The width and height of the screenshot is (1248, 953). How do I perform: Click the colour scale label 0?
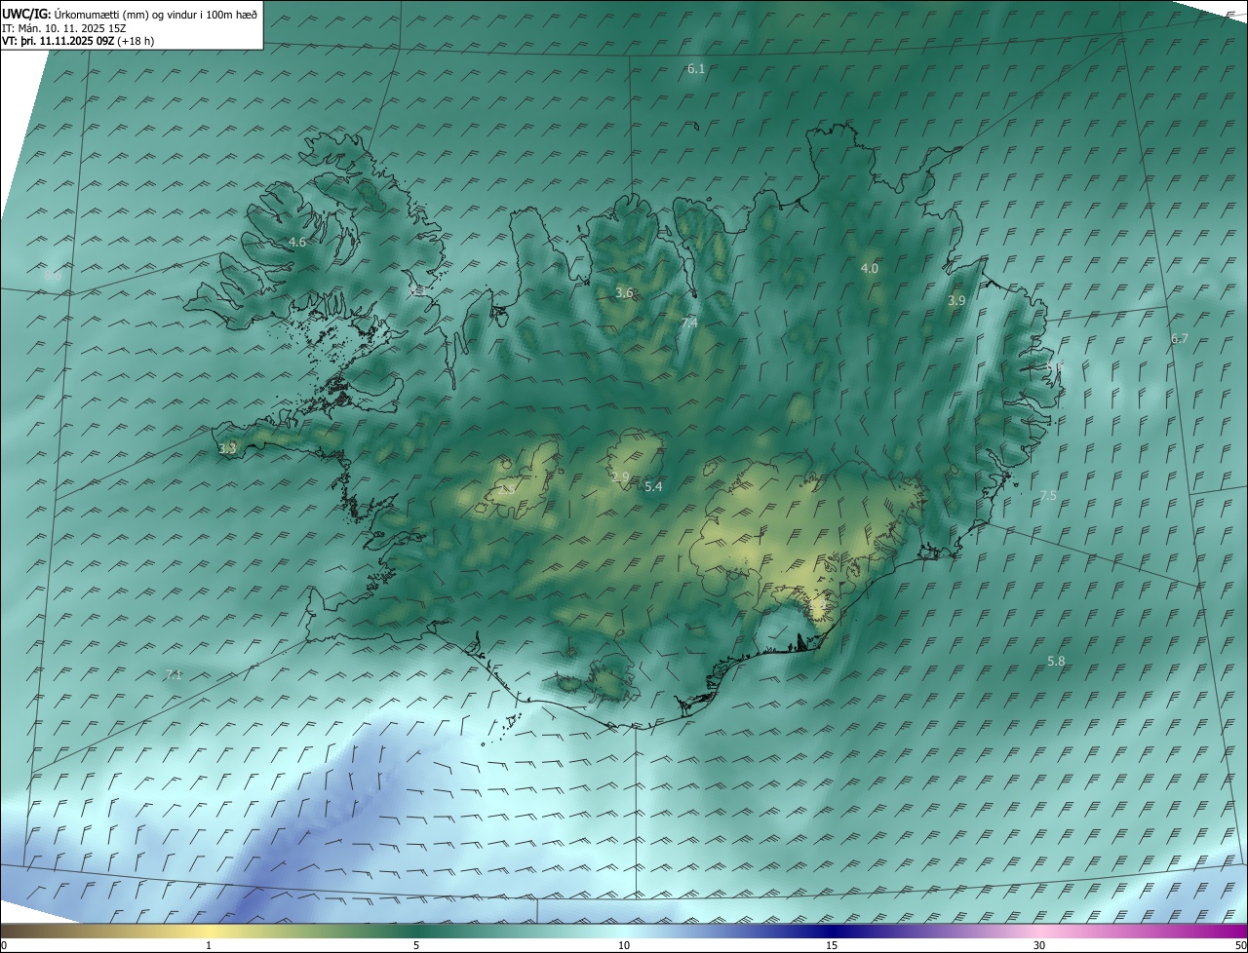[4, 945]
